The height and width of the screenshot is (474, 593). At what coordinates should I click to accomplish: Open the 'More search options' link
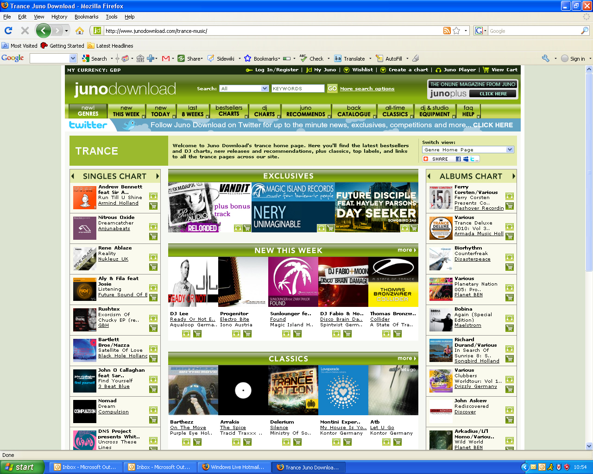367,89
